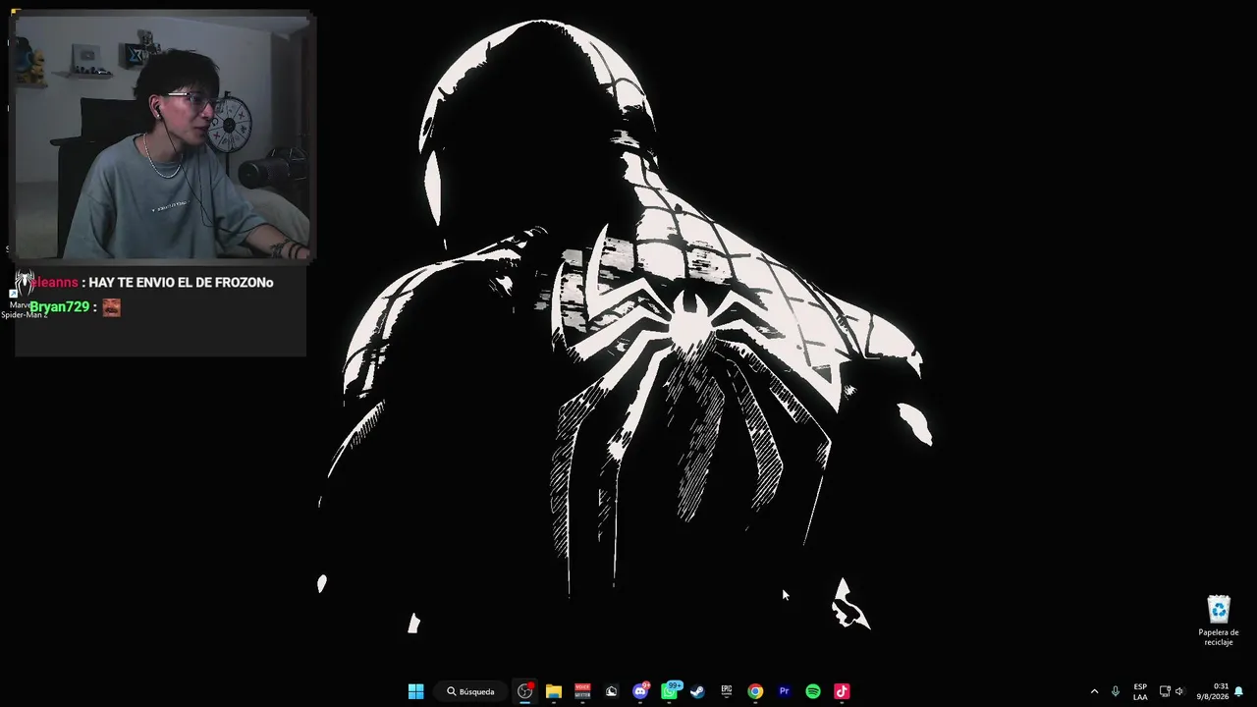Open the clock and calendar at 0:31
The image size is (1257, 707).
1212,691
